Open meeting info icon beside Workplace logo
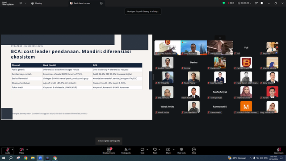The height and width of the screenshot is (161, 286). point(21,3)
